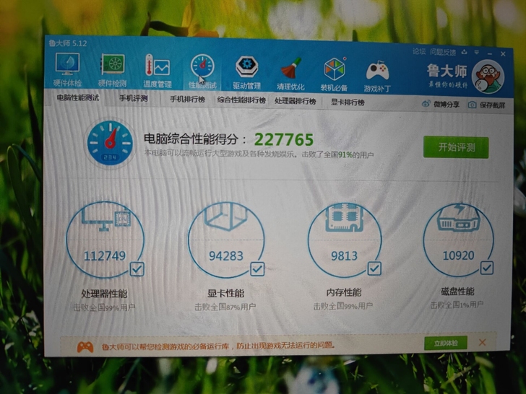Click 处理器性能 label

click(104, 294)
